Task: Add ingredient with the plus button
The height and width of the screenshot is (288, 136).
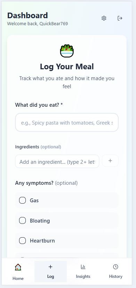Action: [110, 161]
